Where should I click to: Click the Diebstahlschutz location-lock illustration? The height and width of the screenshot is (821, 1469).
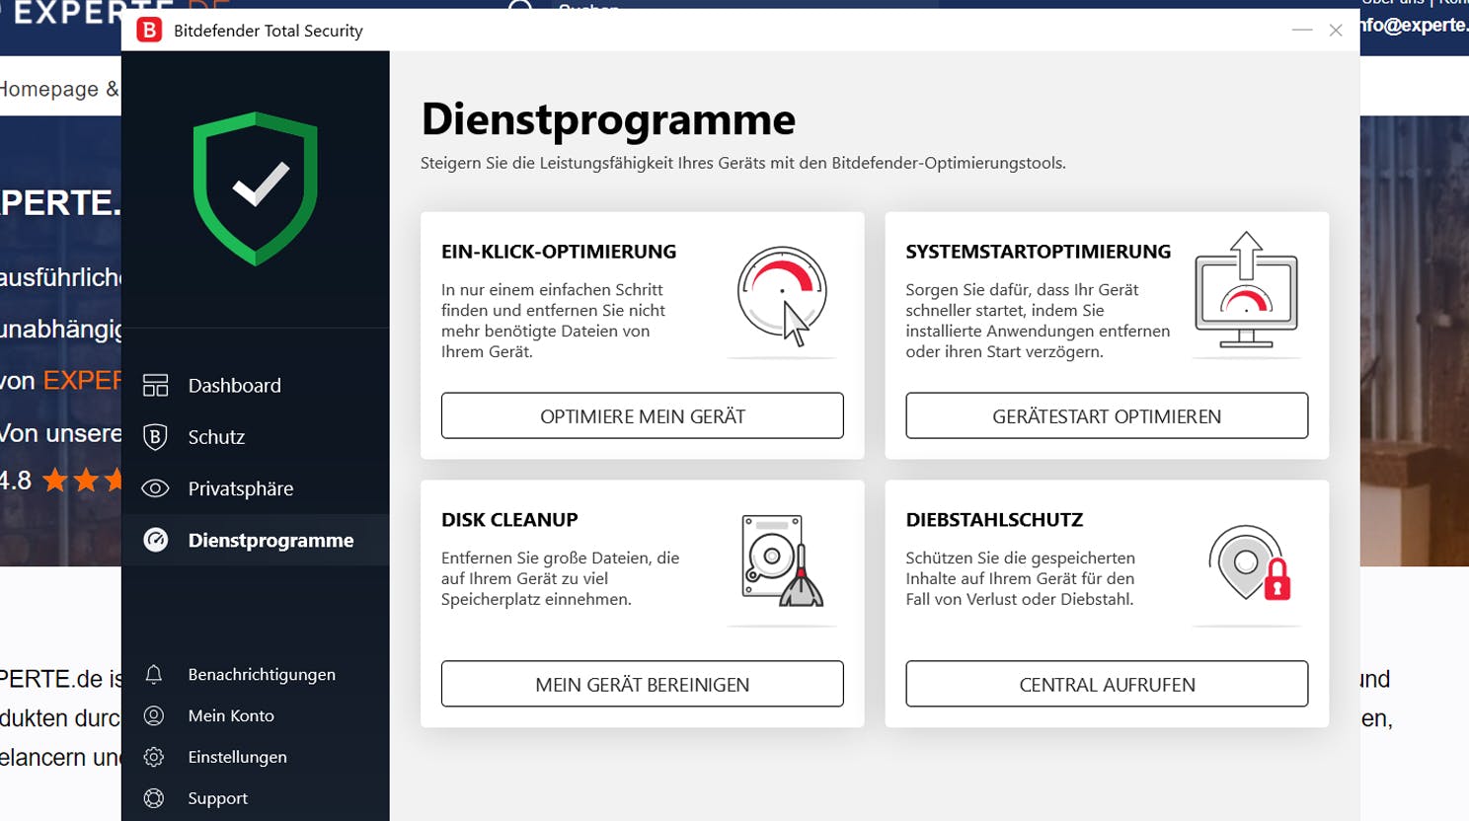tap(1247, 564)
